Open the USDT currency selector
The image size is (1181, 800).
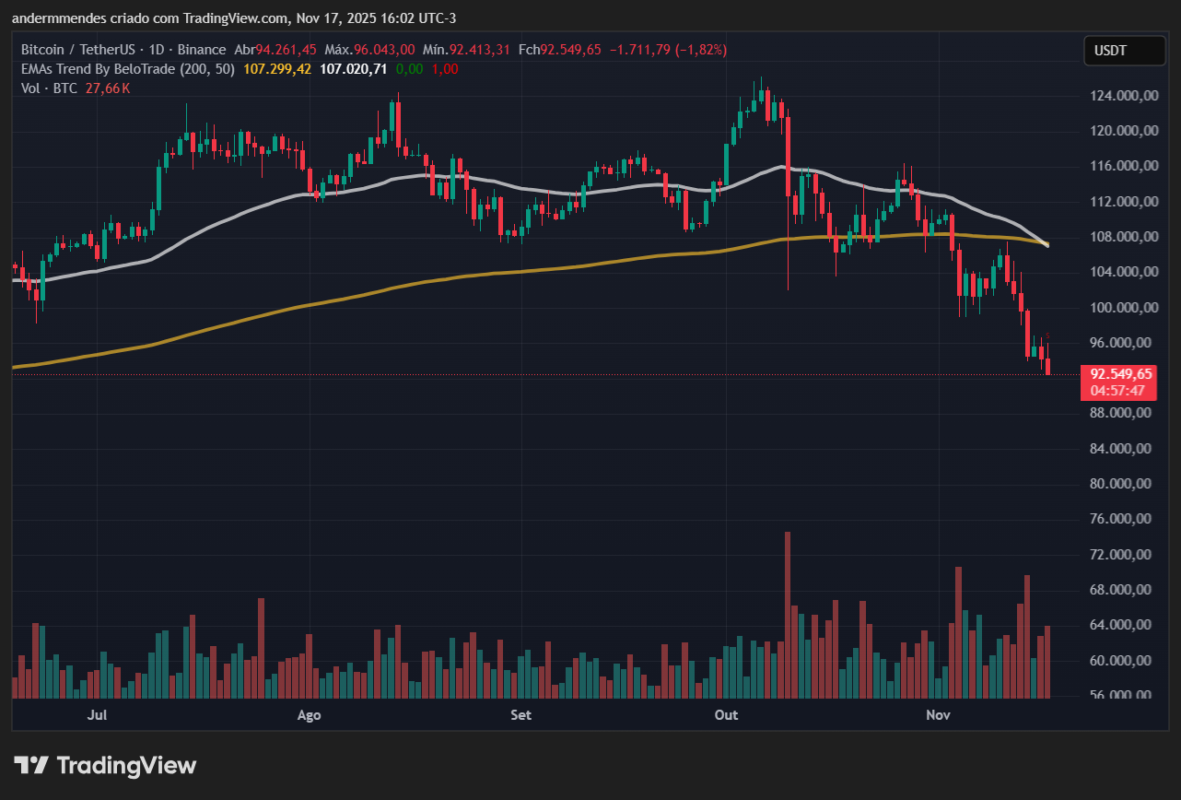pyautogui.click(x=1124, y=51)
